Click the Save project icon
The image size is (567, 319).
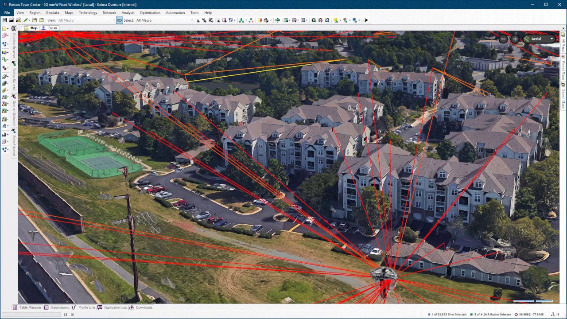pyautogui.click(x=4, y=20)
